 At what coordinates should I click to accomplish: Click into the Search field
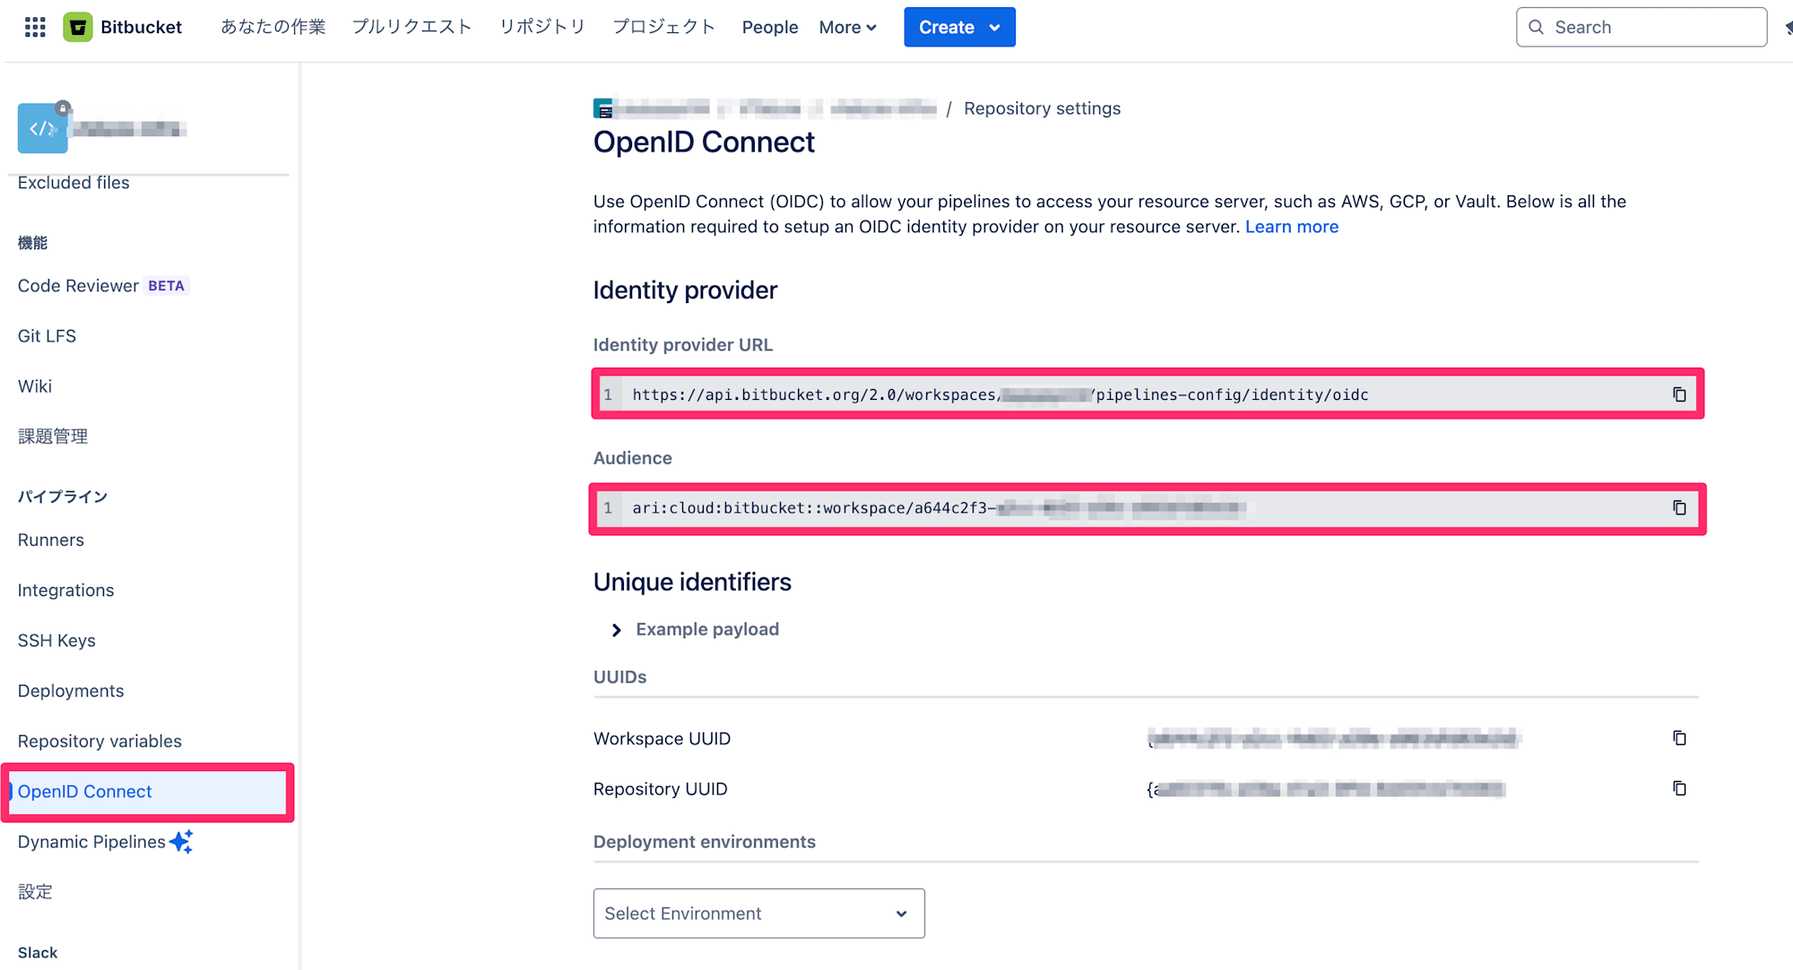point(1641,27)
